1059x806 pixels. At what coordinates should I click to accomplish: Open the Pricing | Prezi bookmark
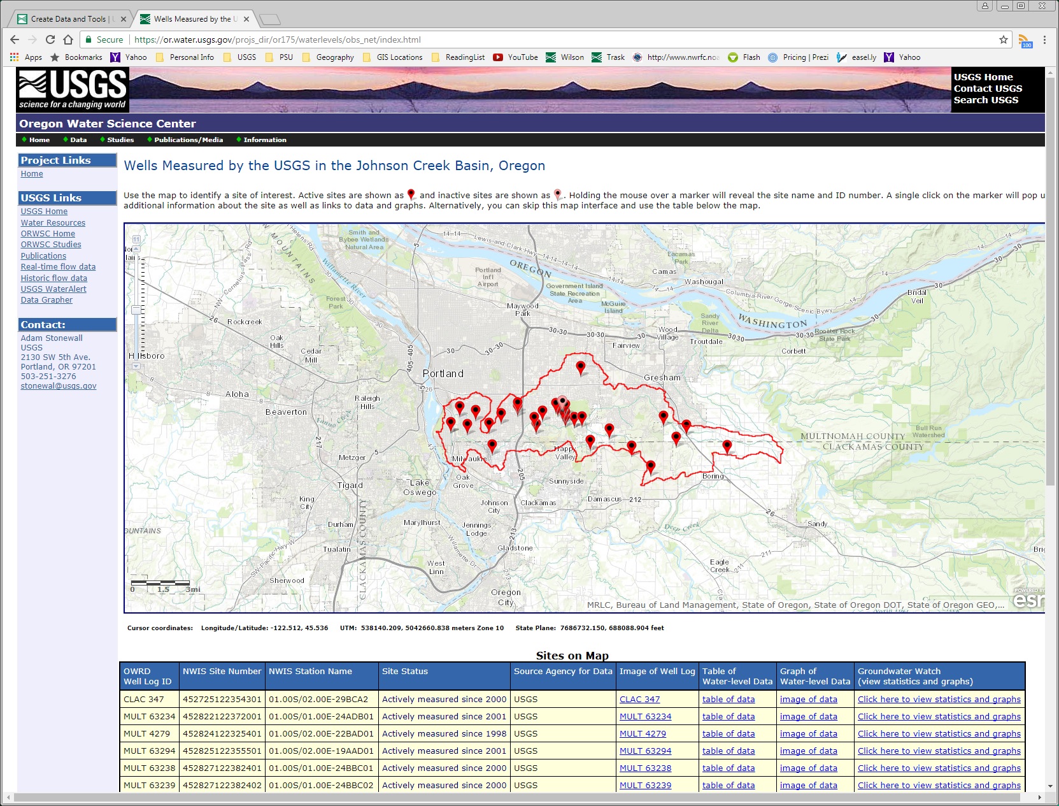pos(798,57)
